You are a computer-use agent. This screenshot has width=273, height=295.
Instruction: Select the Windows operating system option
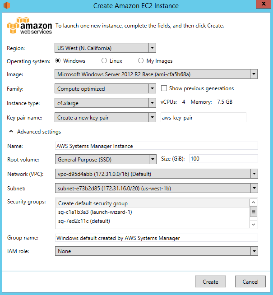click(x=58, y=61)
